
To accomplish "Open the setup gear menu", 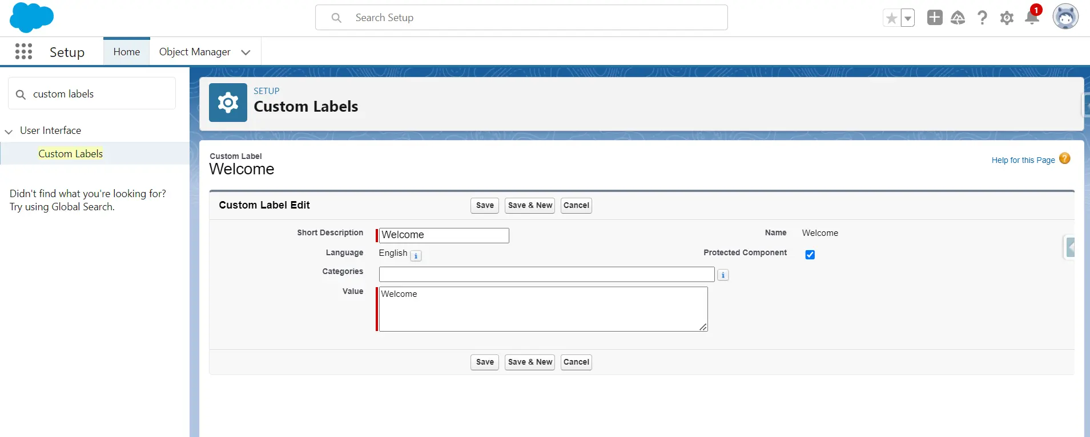I will pos(1007,18).
